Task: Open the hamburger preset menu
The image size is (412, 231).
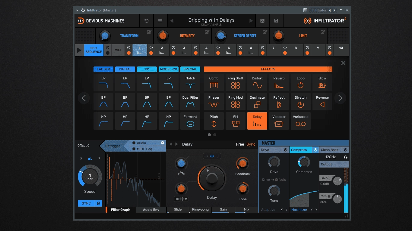Action: 160,21
